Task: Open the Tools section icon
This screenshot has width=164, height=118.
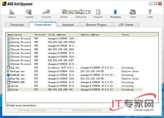Action: coord(133,12)
